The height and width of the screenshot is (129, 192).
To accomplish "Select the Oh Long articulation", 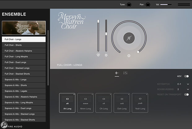I will [104, 103].
